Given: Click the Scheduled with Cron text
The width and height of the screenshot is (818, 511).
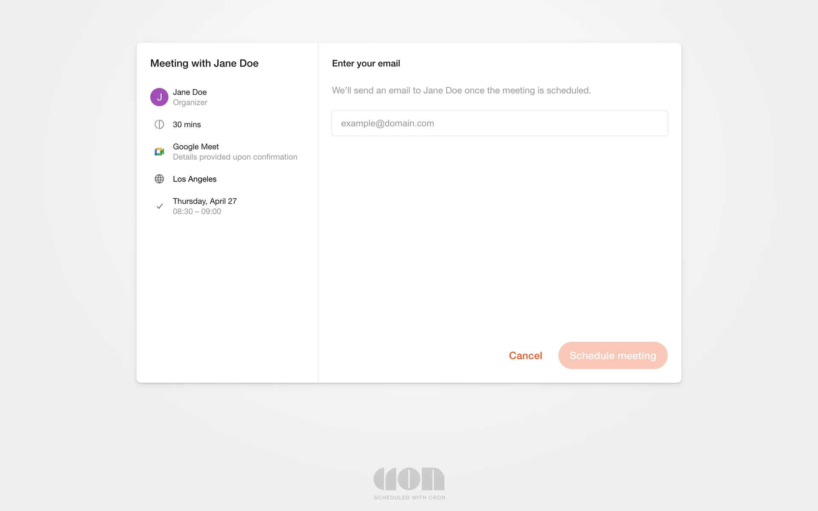Looking at the screenshot, I should [409, 497].
